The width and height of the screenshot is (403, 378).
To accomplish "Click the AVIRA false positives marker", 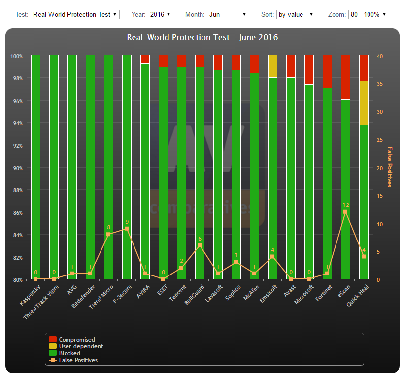I will (145, 274).
